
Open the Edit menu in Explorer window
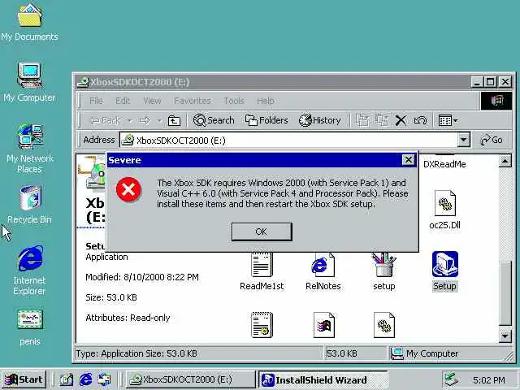123,101
